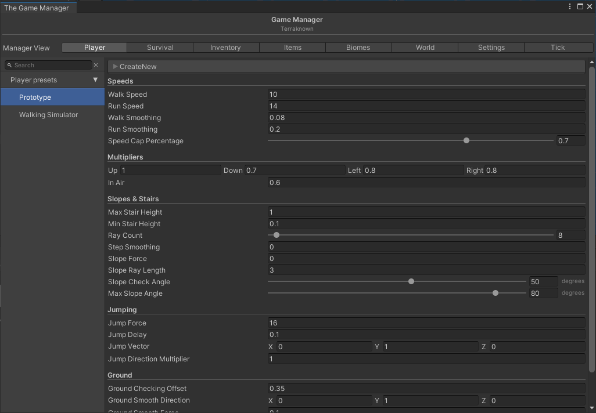This screenshot has width=596, height=413.
Task: Click the Max Slope Angle slider handle
Action: (496, 293)
